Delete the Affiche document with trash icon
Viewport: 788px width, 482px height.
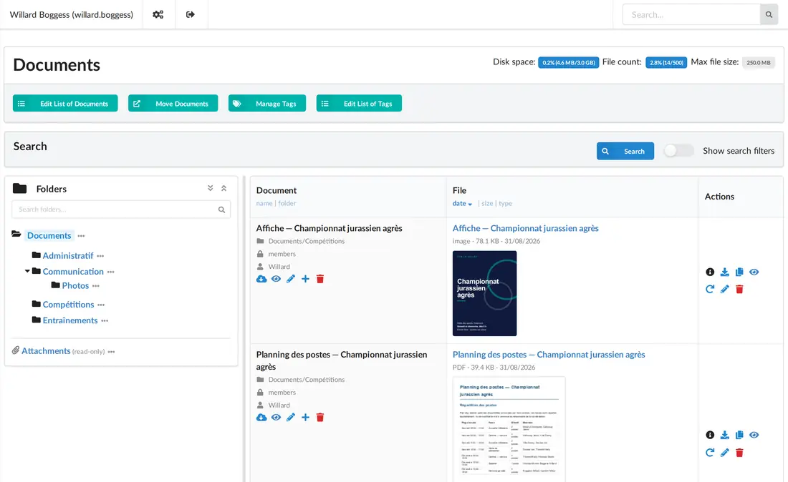[x=319, y=279]
